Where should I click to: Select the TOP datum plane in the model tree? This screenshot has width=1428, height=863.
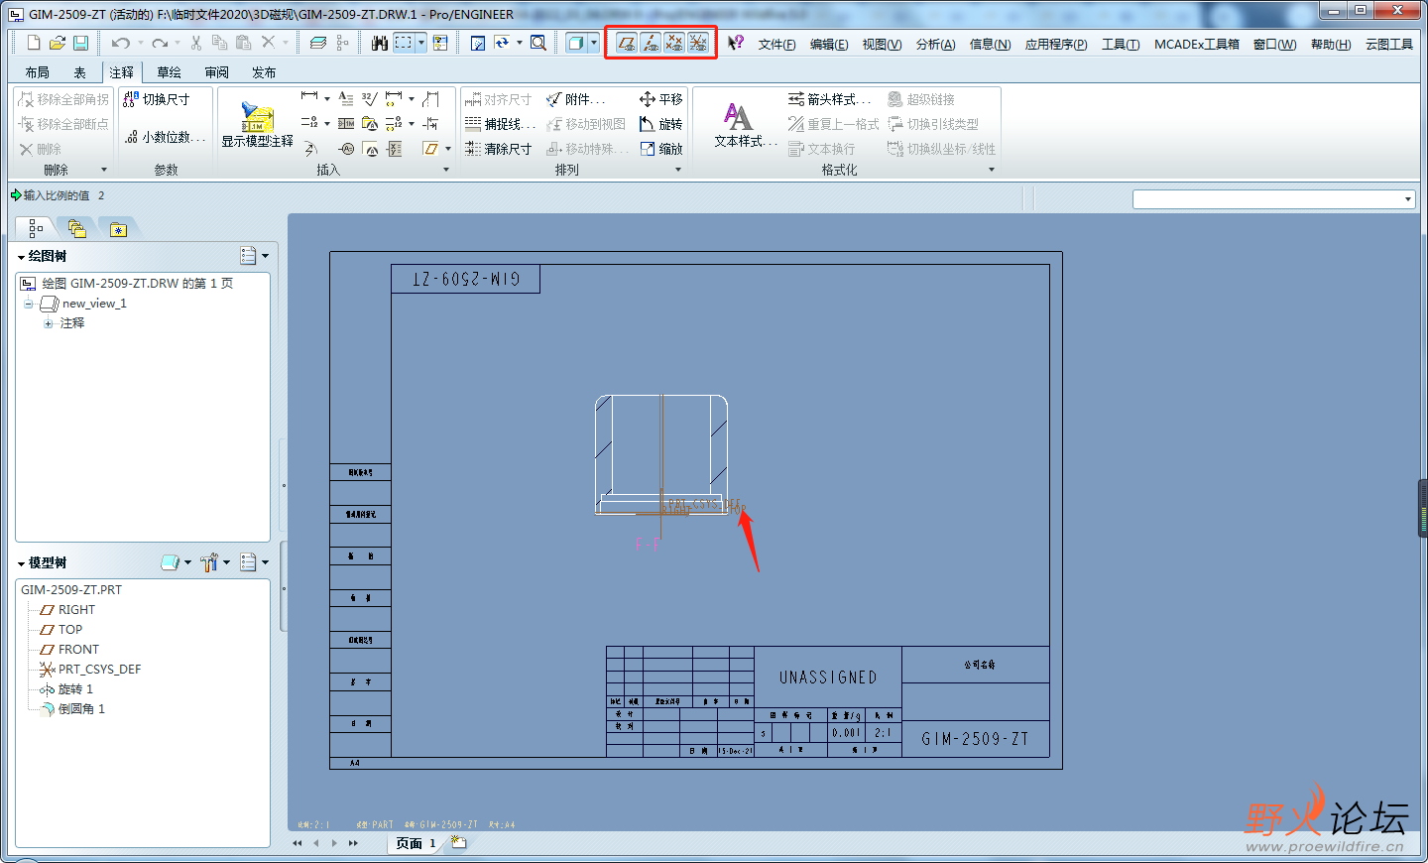[70, 629]
